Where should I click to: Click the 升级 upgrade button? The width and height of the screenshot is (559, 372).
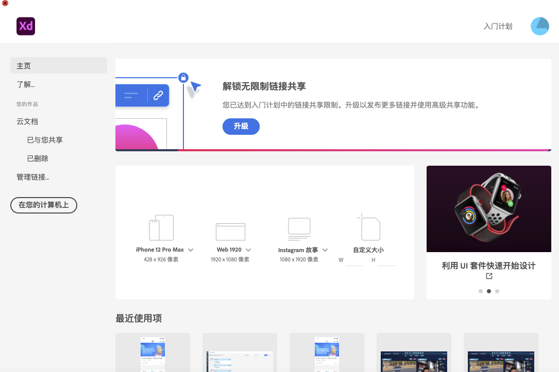(x=241, y=126)
